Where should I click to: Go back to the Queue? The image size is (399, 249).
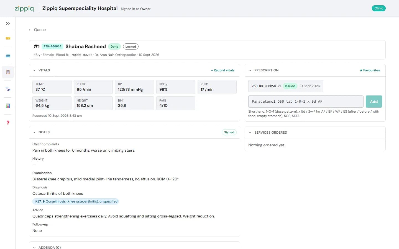pos(37,30)
